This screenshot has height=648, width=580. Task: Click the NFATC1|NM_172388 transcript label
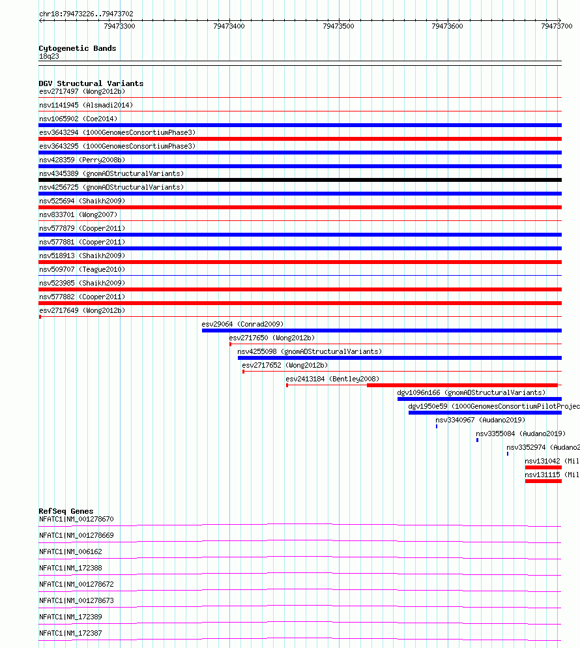click(x=70, y=568)
